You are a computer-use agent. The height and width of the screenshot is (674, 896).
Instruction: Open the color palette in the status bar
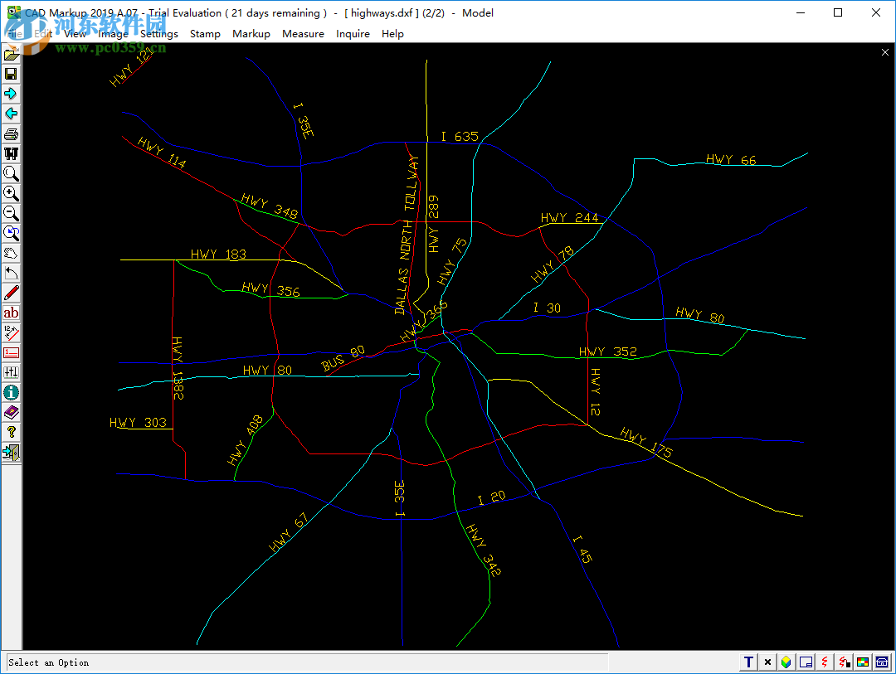click(863, 662)
